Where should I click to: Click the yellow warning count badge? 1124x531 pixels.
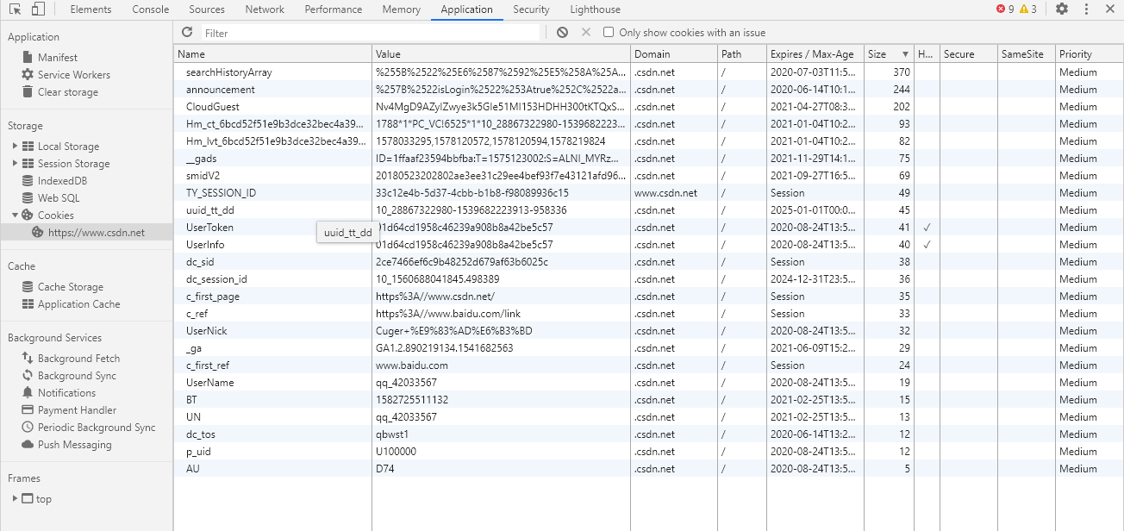(x=1027, y=9)
